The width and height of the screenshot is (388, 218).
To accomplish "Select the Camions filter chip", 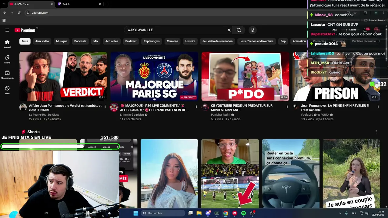I will tap(172, 41).
